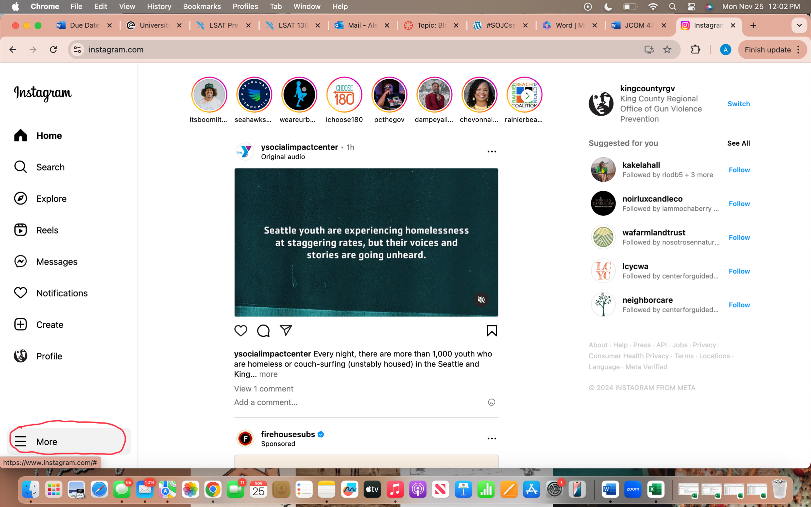Follow wafarmlandtrust from suggestions
The image size is (811, 507).
739,238
